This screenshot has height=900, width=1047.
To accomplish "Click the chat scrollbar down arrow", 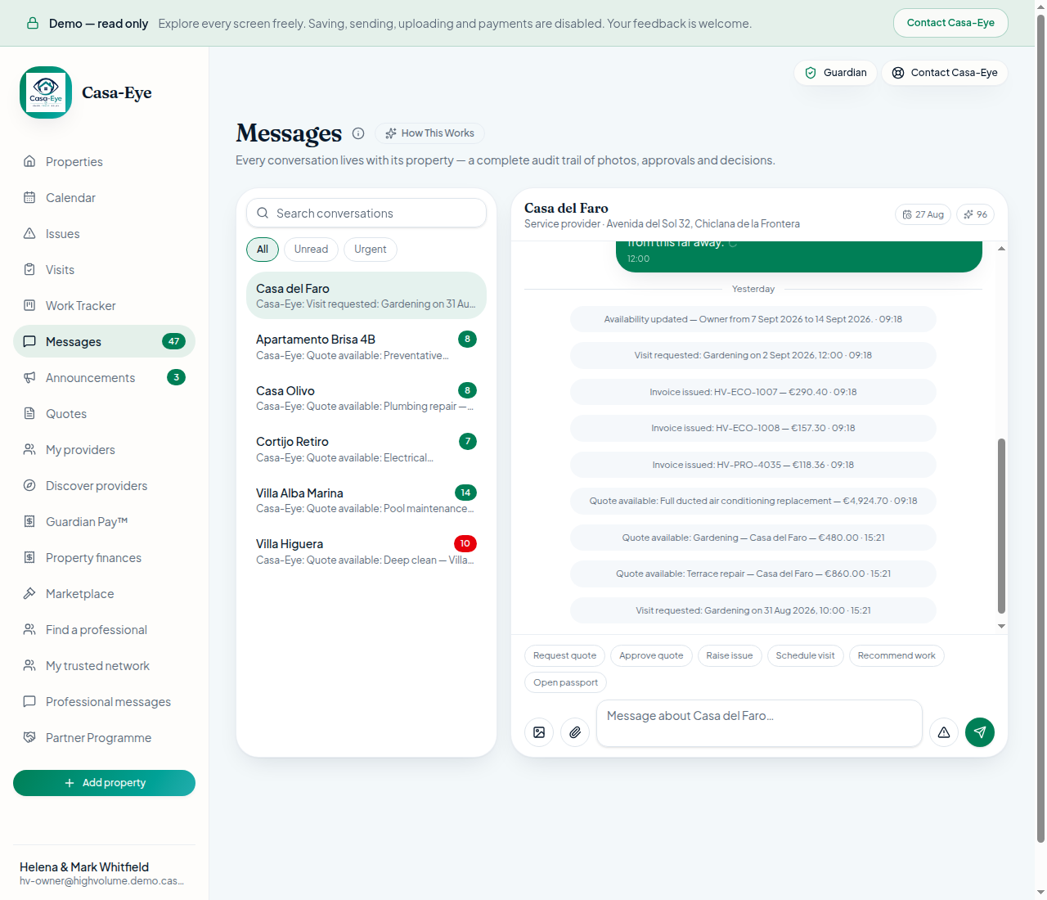I will click(1001, 627).
